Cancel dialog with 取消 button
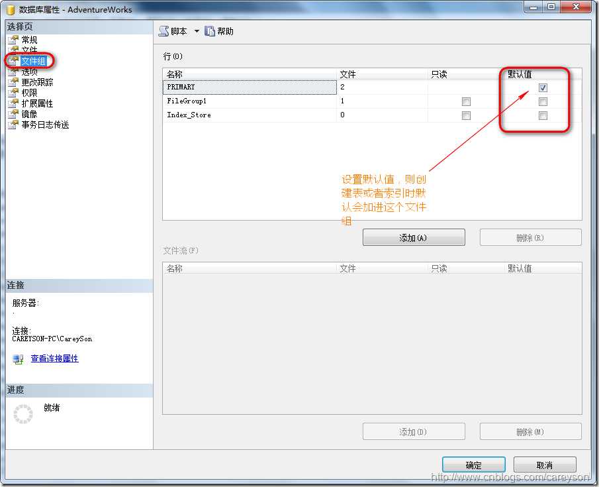Screen dimensions: 599x487 pos(545,465)
